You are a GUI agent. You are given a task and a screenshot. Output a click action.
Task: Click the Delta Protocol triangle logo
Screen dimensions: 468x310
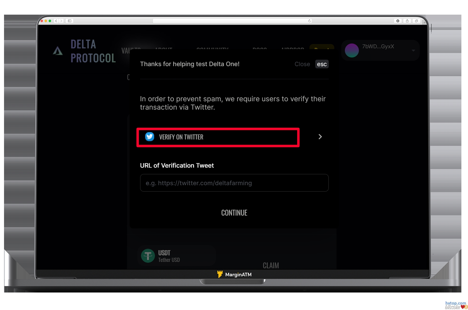[x=58, y=51]
